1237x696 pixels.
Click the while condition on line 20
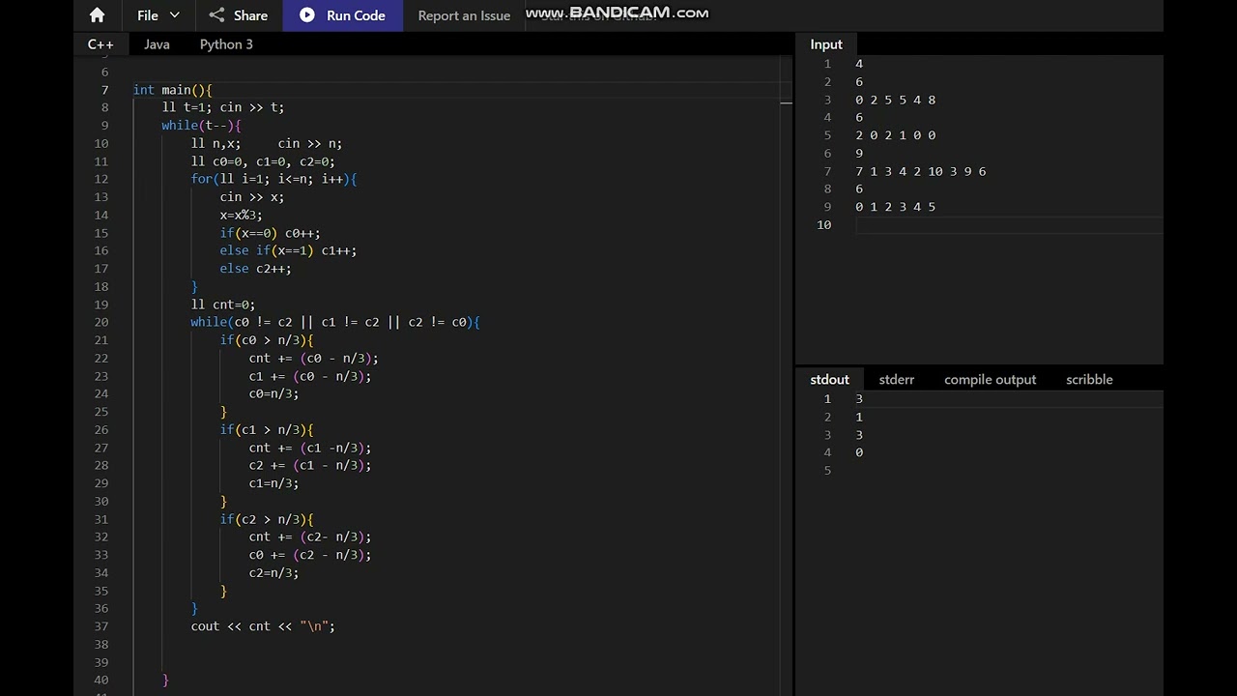[x=335, y=322]
